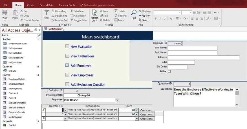Switch to the Create ribbon tab

pyautogui.click(x=30, y=5)
